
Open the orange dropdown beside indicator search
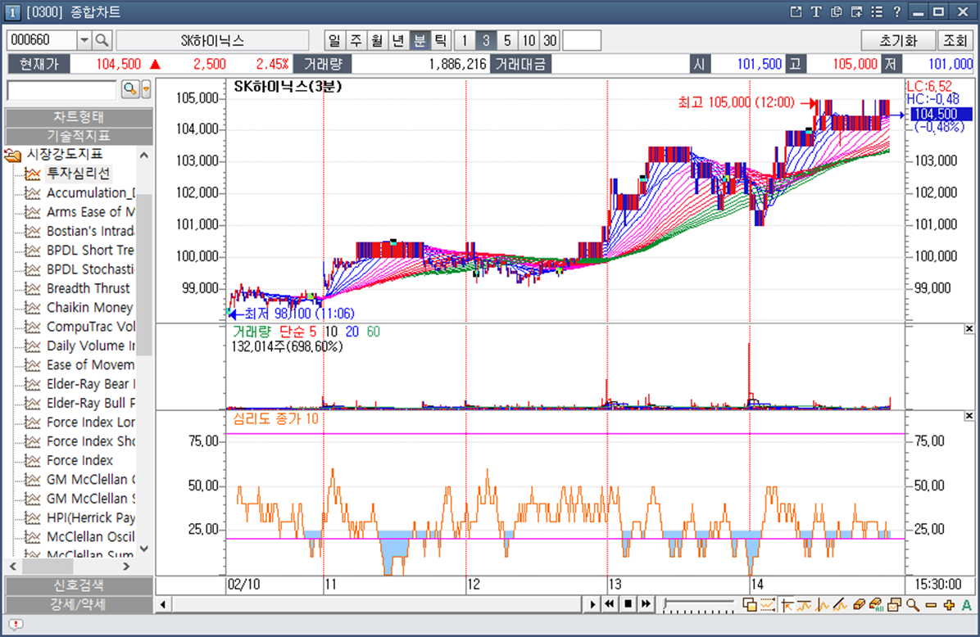click(x=147, y=89)
